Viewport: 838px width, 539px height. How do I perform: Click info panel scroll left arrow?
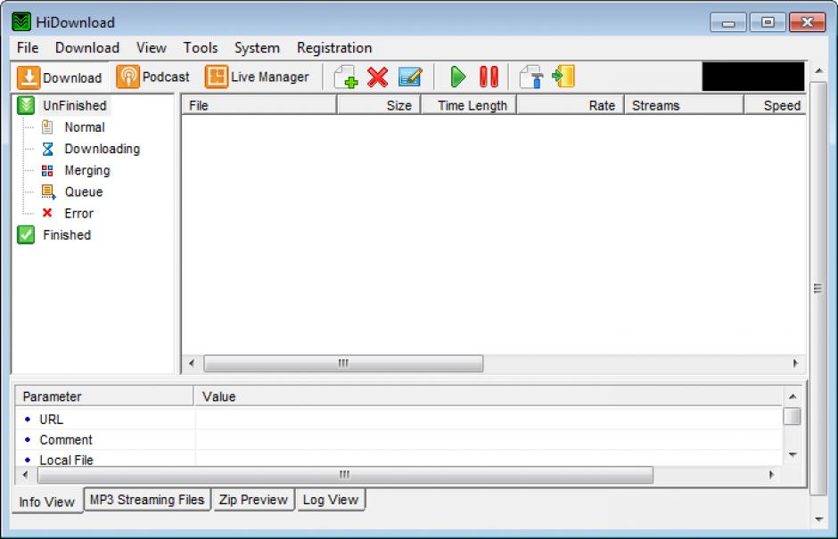click(x=25, y=475)
